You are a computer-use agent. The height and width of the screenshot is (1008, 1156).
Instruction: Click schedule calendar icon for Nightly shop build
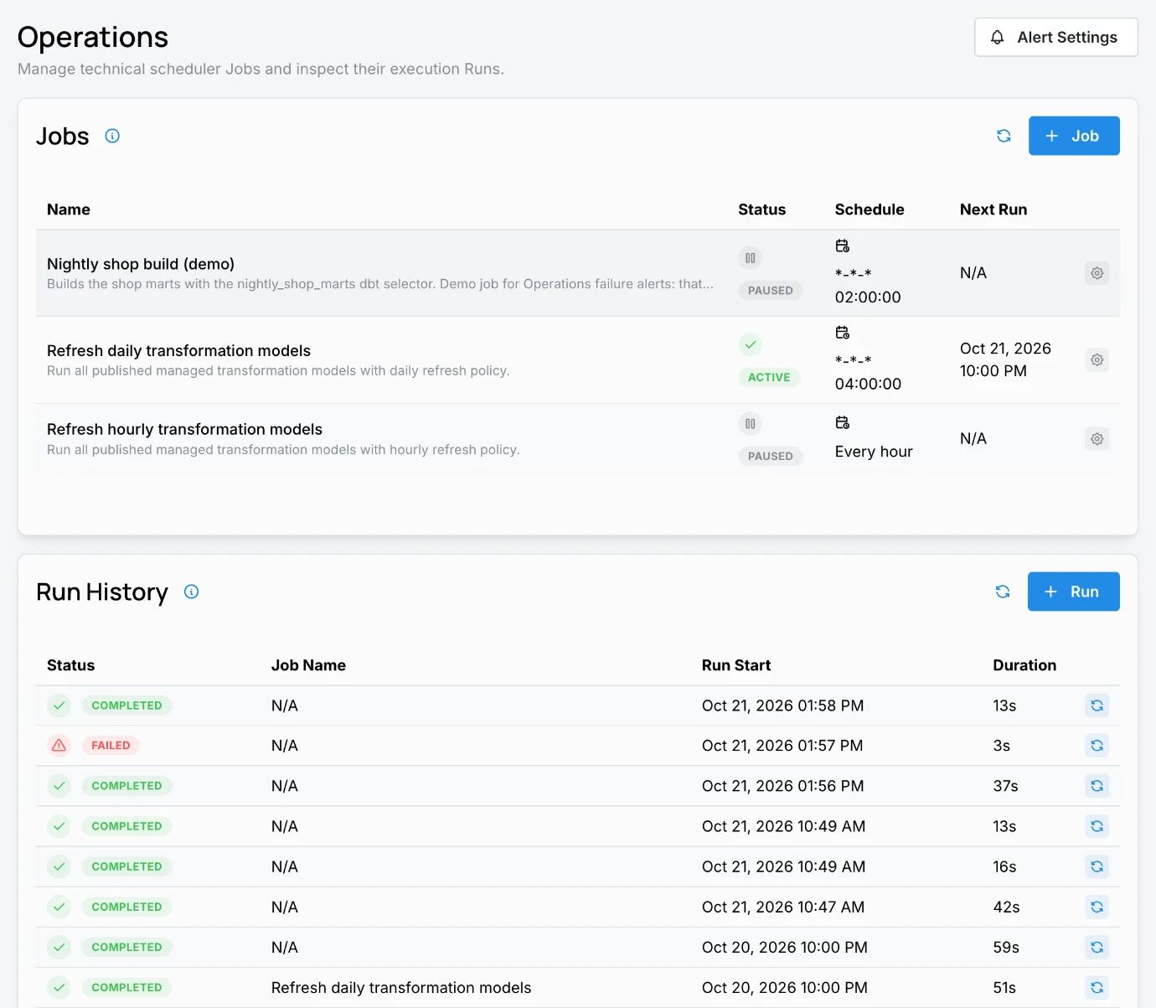click(843, 246)
